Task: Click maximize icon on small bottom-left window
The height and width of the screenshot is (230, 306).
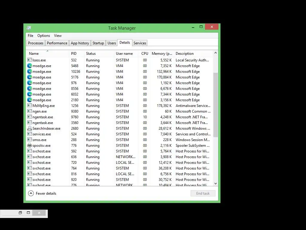Action: (x=28, y=213)
